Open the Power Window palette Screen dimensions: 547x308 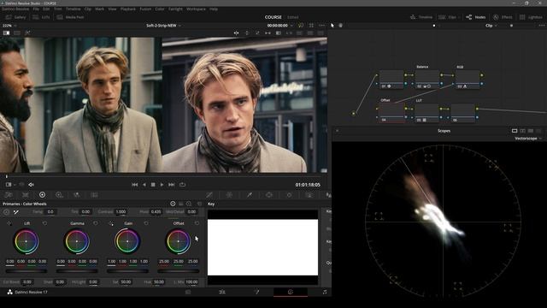[269, 195]
